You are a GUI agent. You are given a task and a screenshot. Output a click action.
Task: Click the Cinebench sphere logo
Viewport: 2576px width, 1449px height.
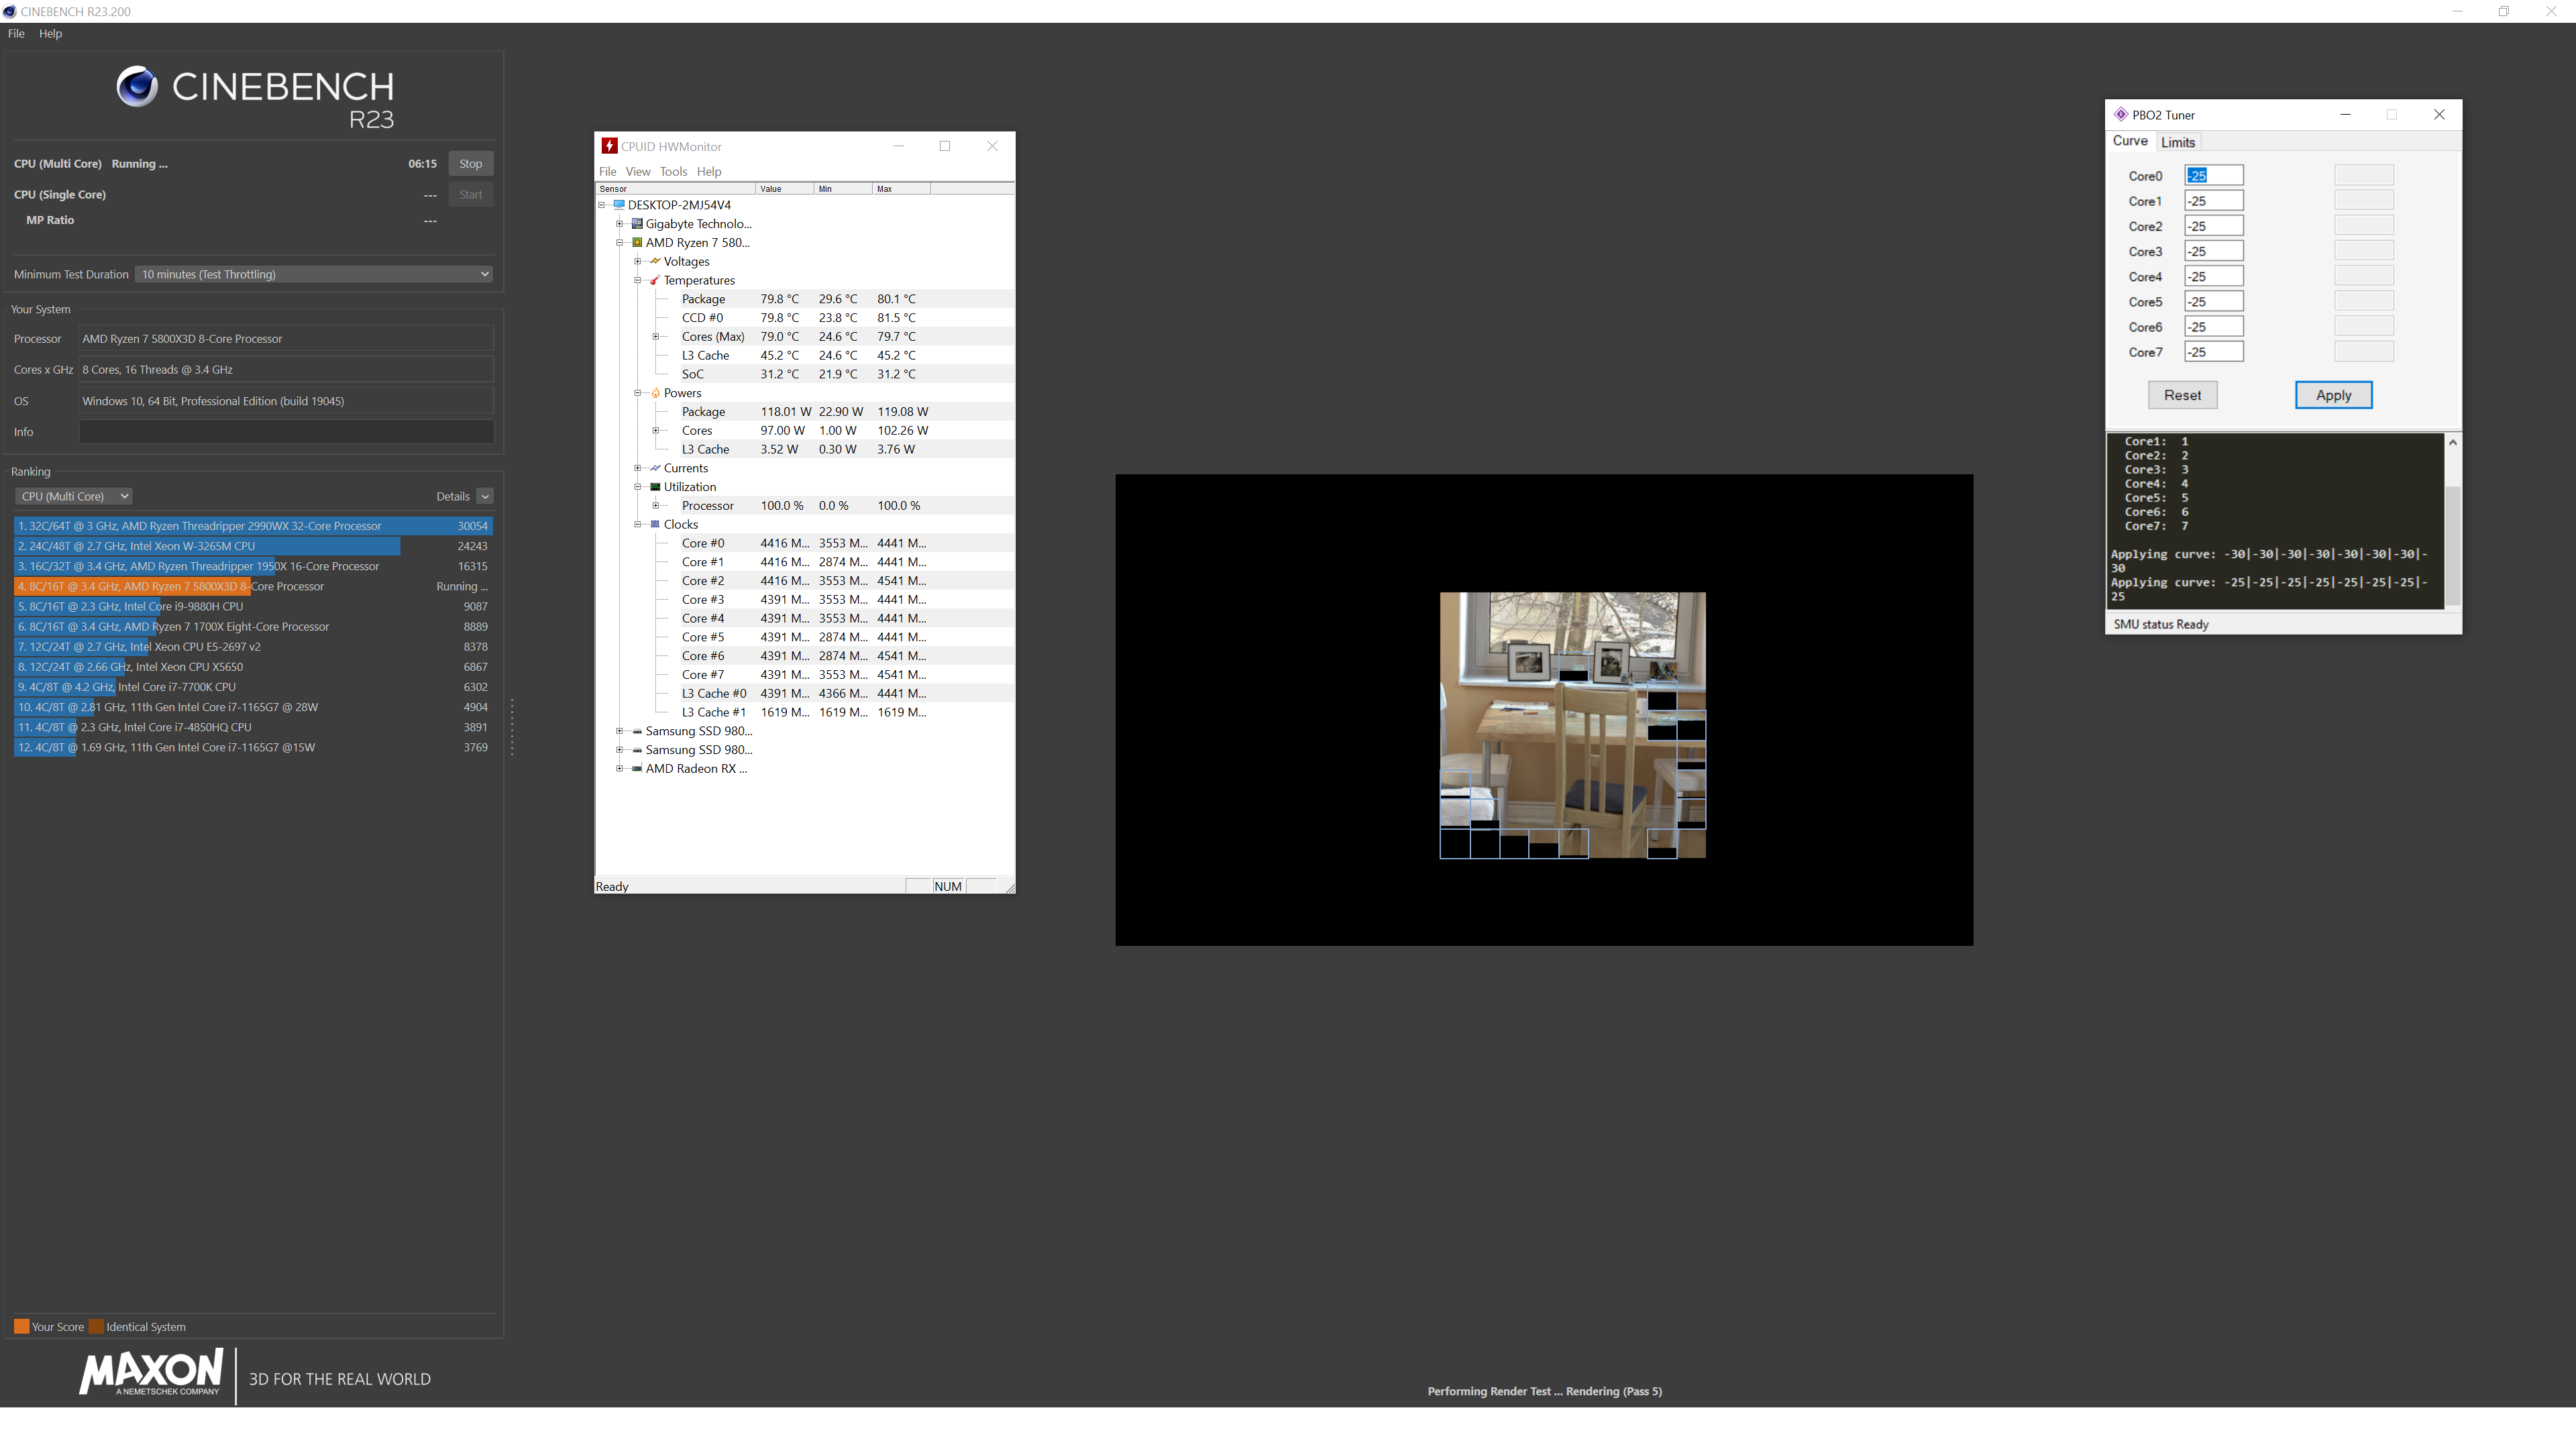coord(137,87)
